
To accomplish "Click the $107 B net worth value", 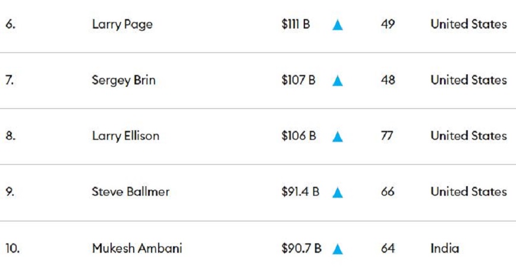I will tap(298, 80).
